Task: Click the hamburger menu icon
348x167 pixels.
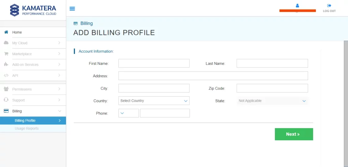Action: 72,9
